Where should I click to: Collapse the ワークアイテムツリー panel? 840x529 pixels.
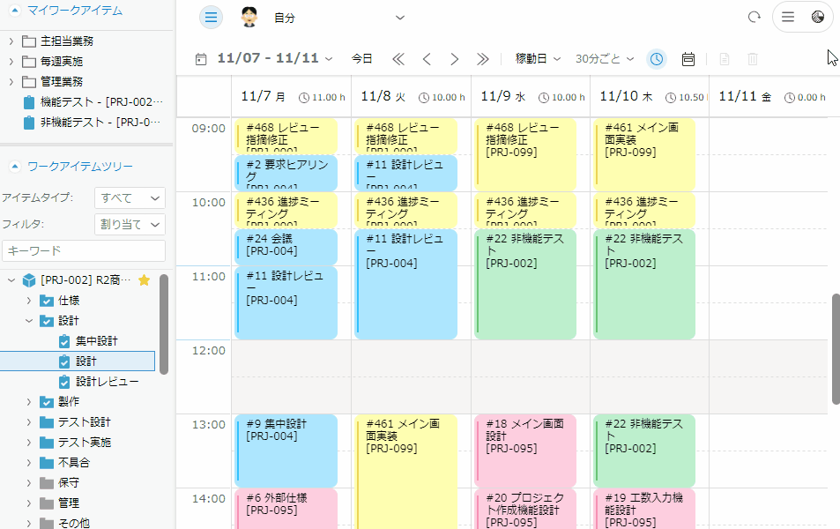(x=13, y=166)
